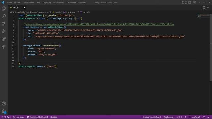The image size is (212, 119).
Task: Open the Accounts menu icon
Action: point(4,103)
